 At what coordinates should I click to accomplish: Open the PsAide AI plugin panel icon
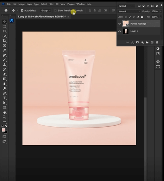pos(12,20)
